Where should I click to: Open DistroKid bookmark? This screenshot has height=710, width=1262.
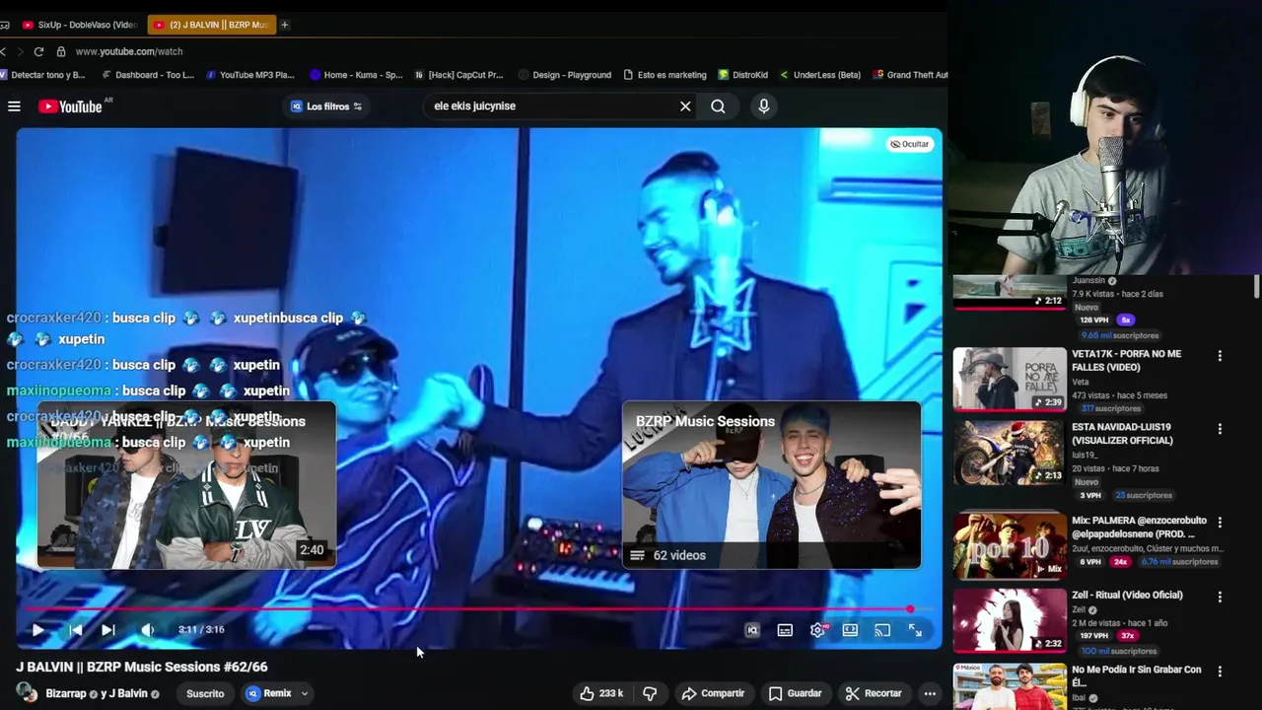[x=743, y=75]
